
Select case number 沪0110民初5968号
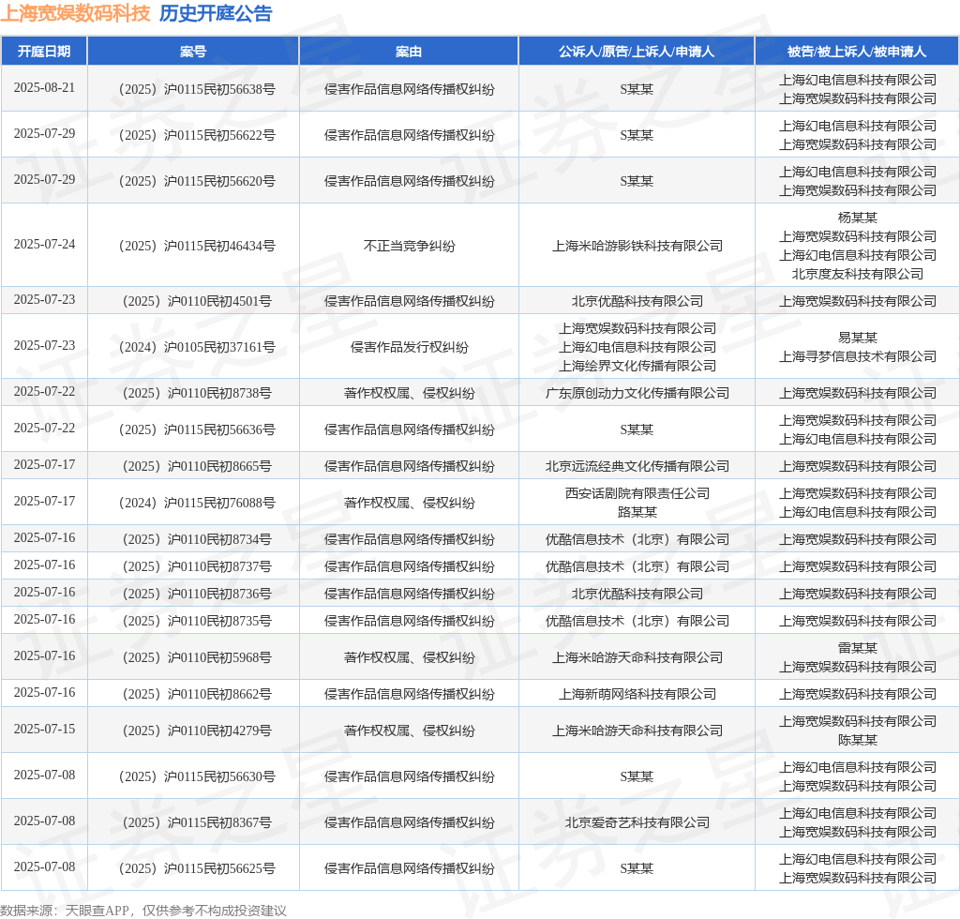[x=197, y=657]
